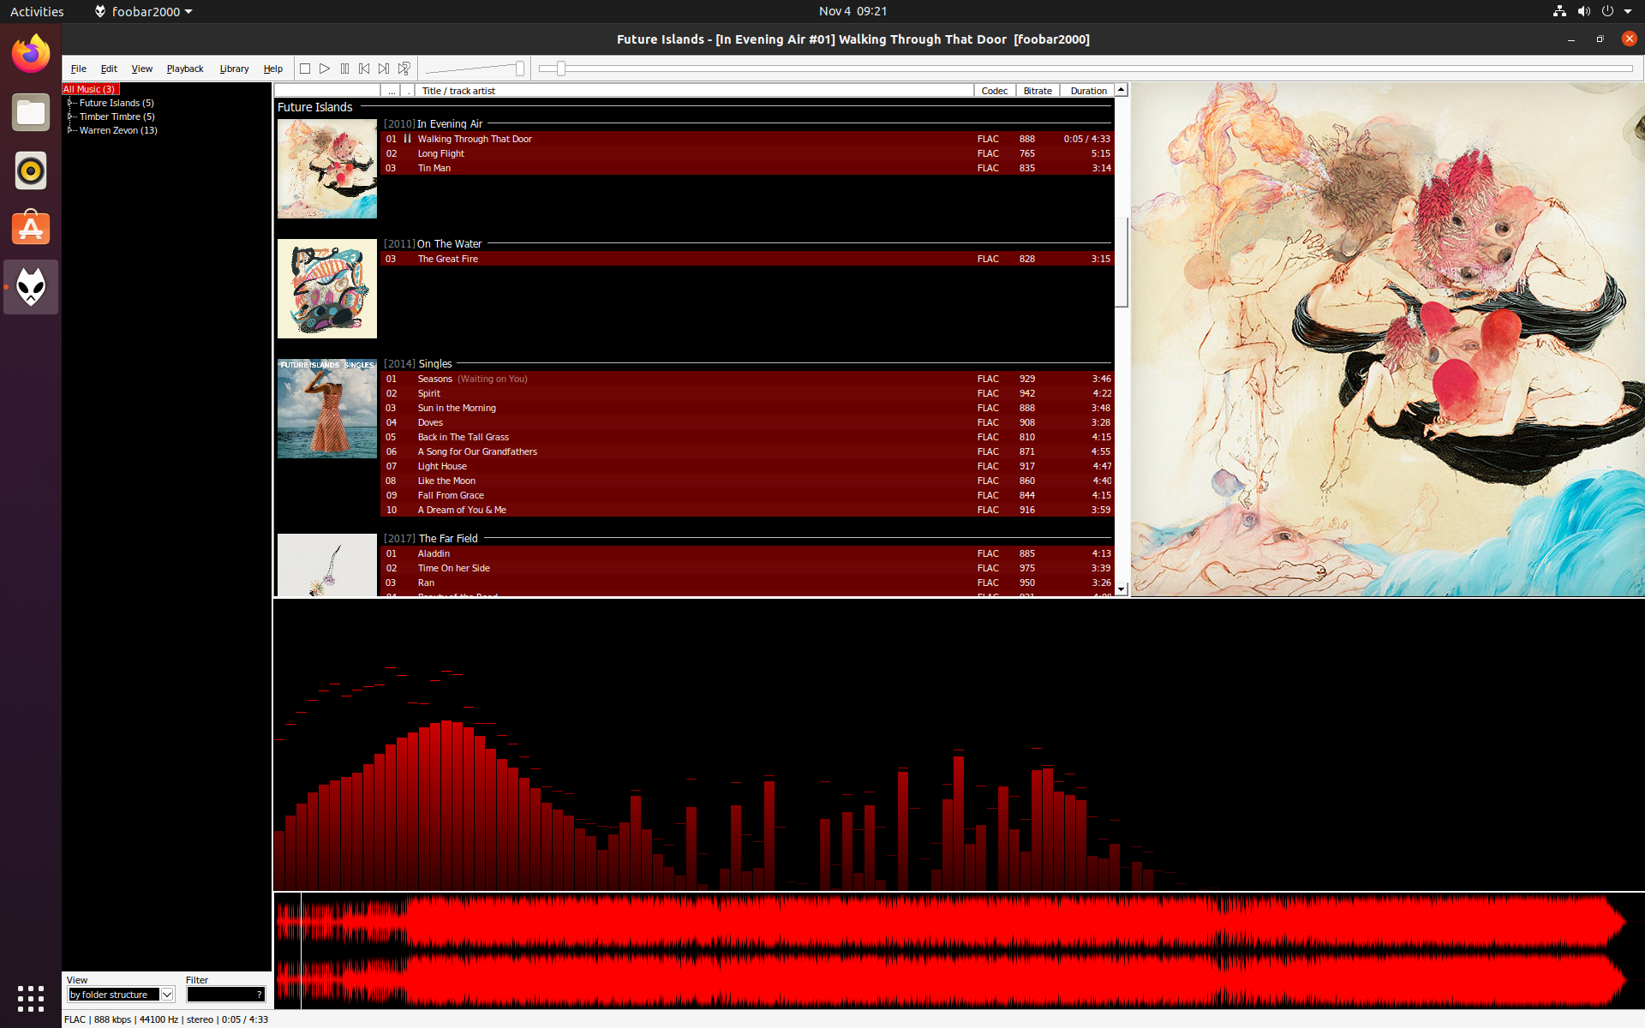Click the playlist scrollbar up arrow
Screen dimensions: 1645x1028
point(1121,90)
